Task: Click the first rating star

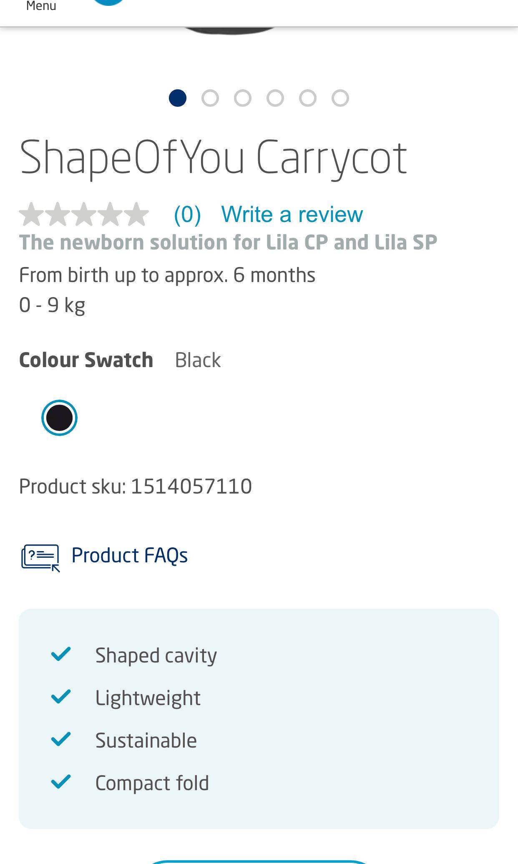Action: (x=32, y=214)
